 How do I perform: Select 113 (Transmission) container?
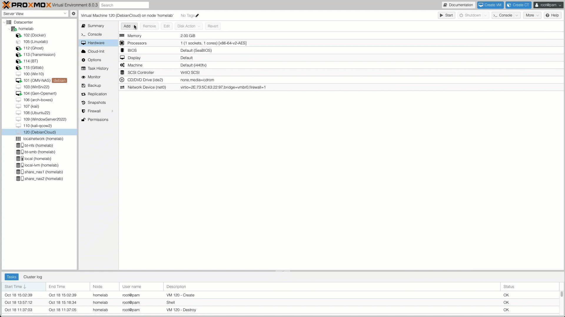coord(39,55)
